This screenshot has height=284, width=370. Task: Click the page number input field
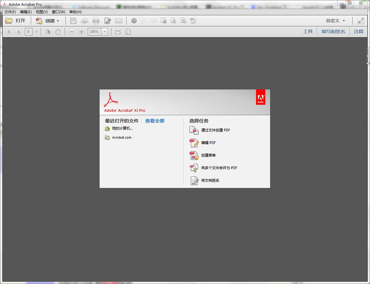coord(28,32)
